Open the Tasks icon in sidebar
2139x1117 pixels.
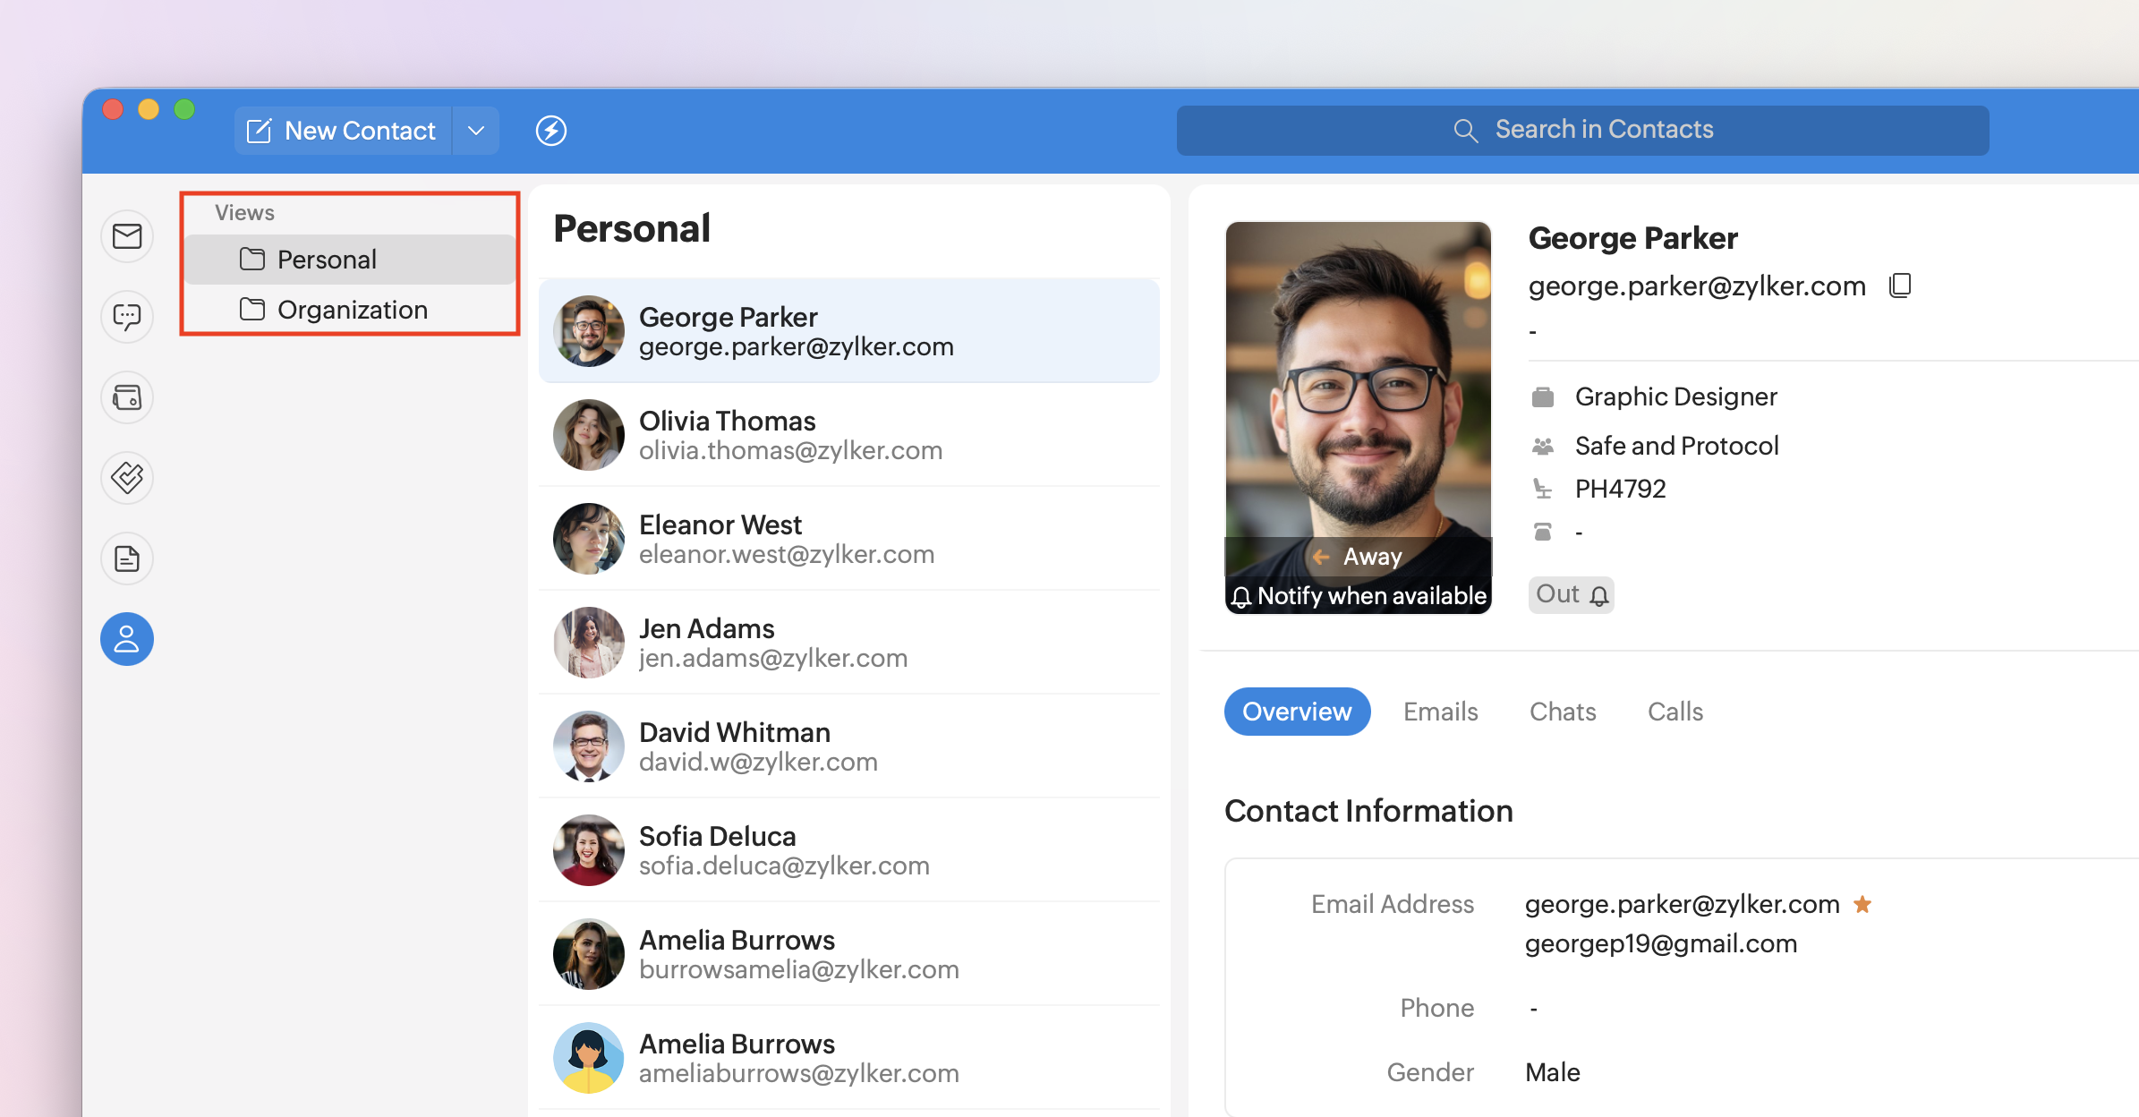127,478
